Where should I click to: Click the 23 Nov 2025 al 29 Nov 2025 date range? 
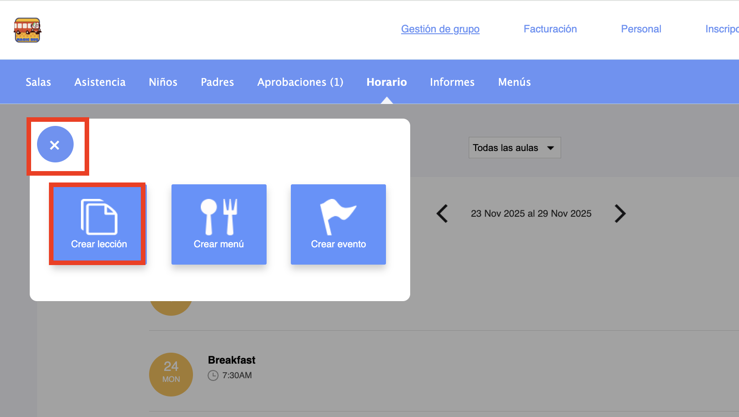[531, 214]
